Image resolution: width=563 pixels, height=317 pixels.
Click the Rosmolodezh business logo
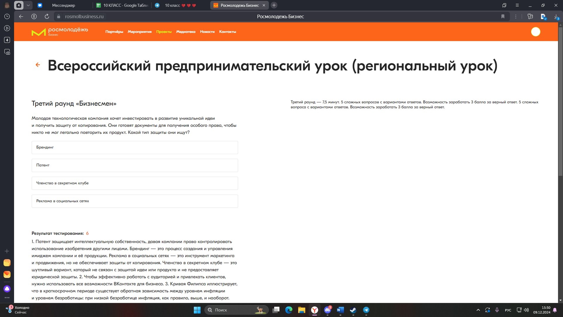point(60,32)
